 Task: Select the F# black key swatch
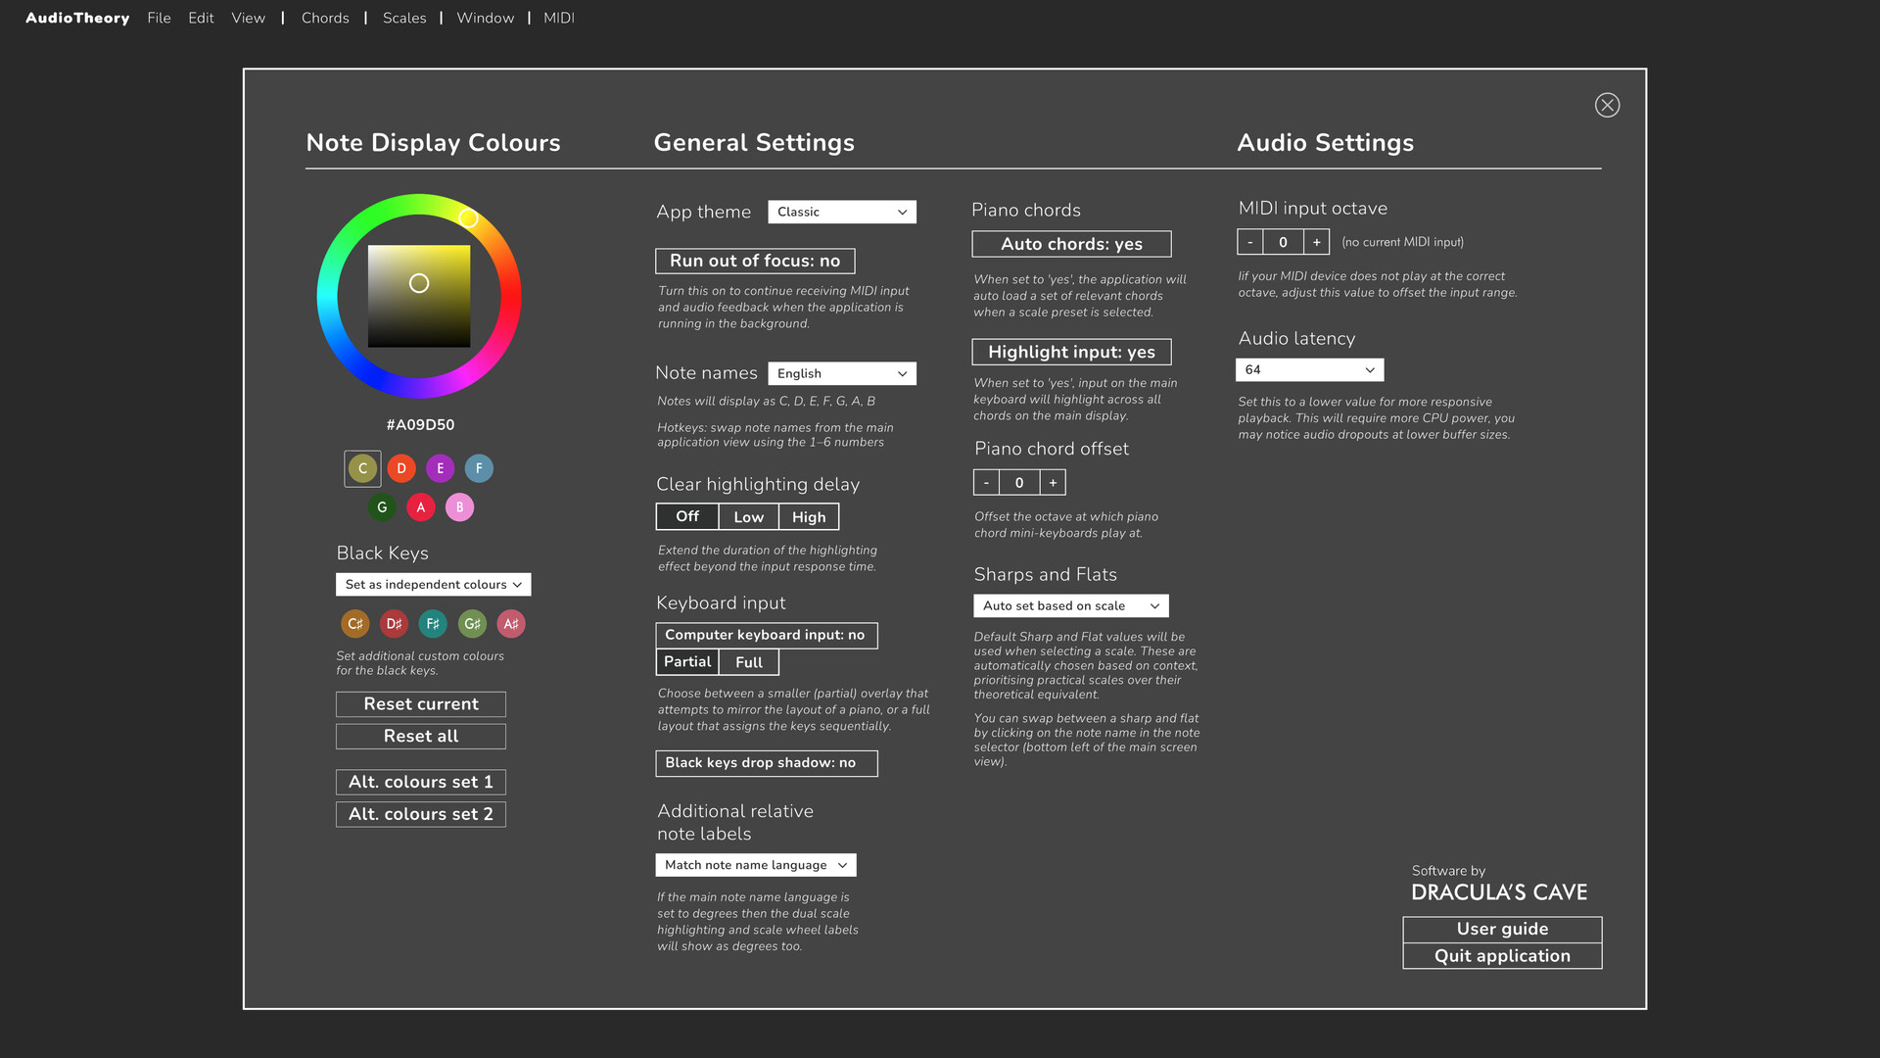coord(433,623)
